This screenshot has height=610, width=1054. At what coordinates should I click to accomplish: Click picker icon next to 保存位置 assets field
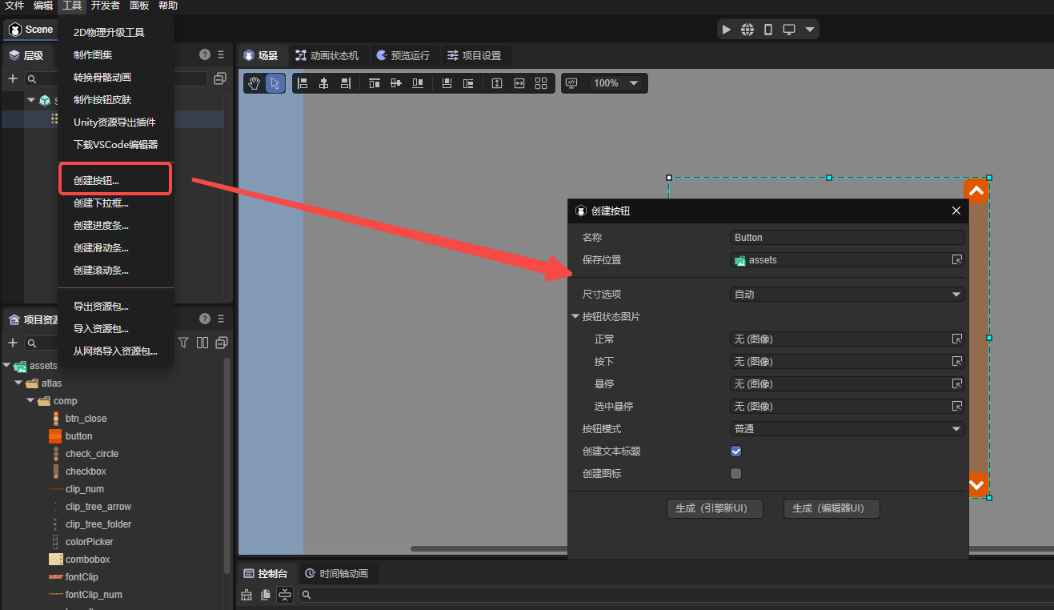coord(956,260)
